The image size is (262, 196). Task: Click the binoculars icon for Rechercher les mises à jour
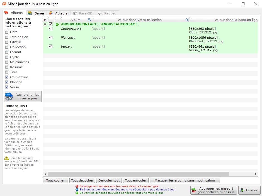pos(9,97)
